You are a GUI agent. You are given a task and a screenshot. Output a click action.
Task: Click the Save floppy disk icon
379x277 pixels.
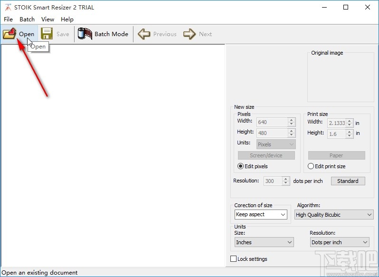click(47, 34)
